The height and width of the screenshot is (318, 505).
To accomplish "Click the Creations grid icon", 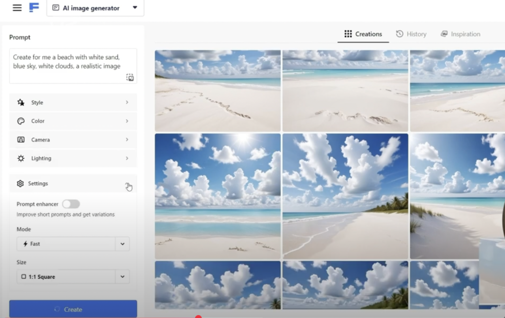I will coord(348,34).
